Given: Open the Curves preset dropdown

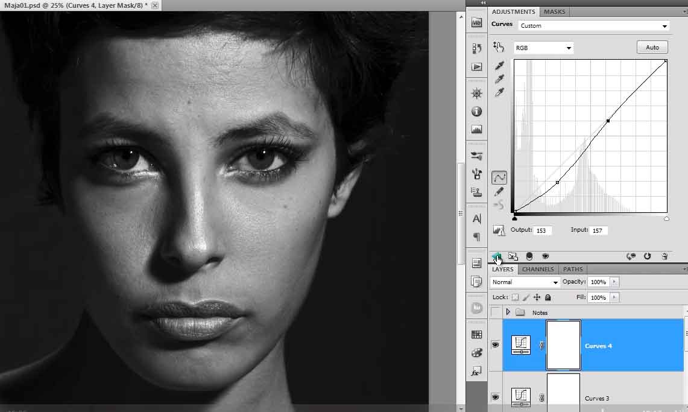Looking at the screenshot, I should tap(594, 26).
